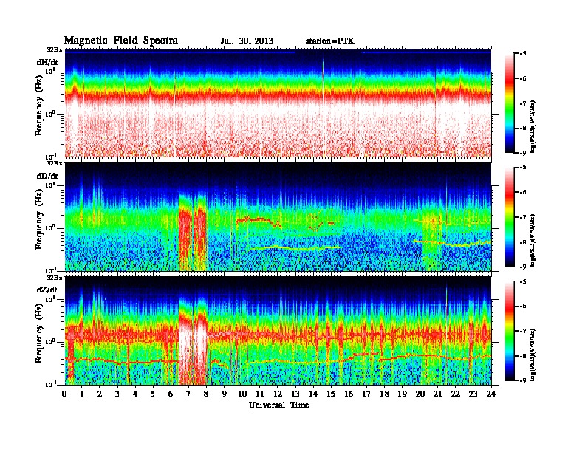The image size is (585, 452).
Task: Click hour '10' on the Universal Time axis
Action: pyautogui.click(x=242, y=394)
